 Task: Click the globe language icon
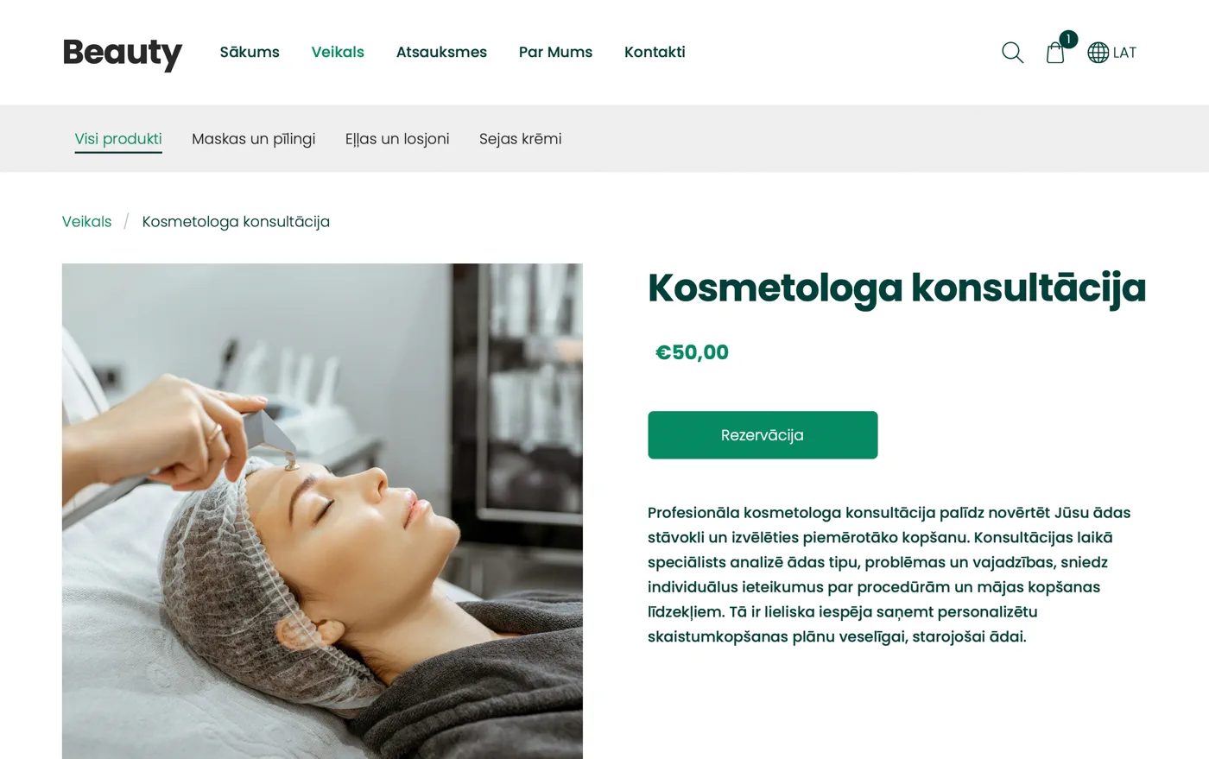1098,53
